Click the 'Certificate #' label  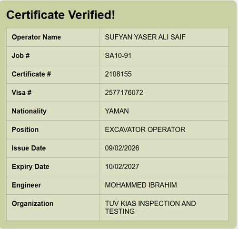31,74
